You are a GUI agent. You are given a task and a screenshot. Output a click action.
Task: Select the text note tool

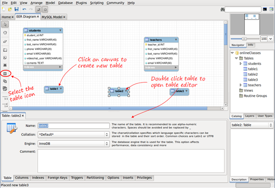point(5,58)
